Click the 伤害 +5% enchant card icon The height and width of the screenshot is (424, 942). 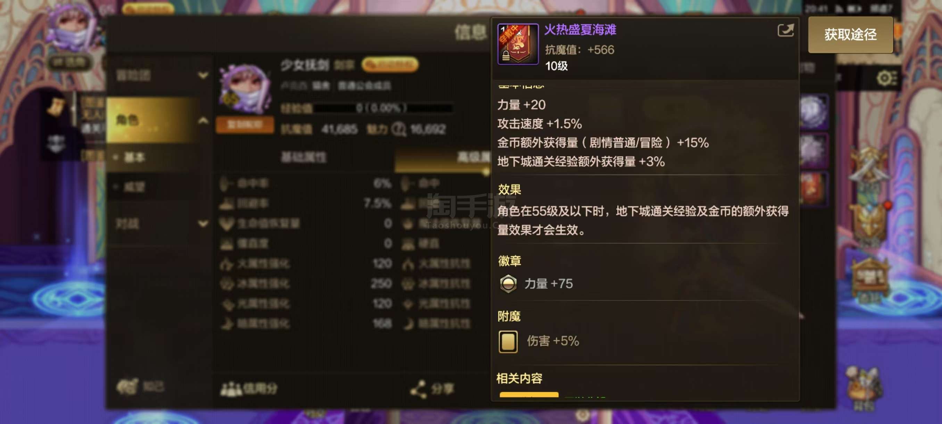pos(508,341)
